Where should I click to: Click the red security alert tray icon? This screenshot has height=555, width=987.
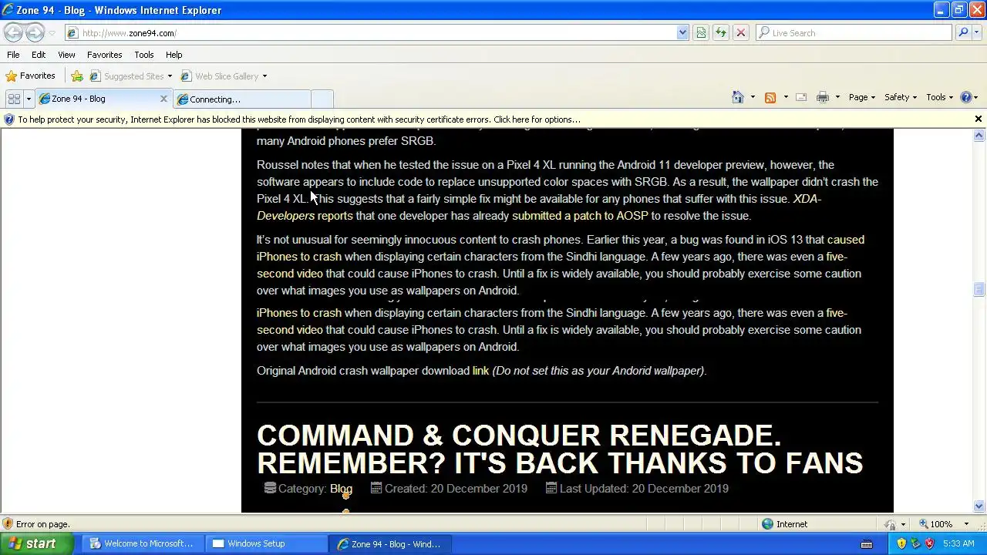coord(929,543)
